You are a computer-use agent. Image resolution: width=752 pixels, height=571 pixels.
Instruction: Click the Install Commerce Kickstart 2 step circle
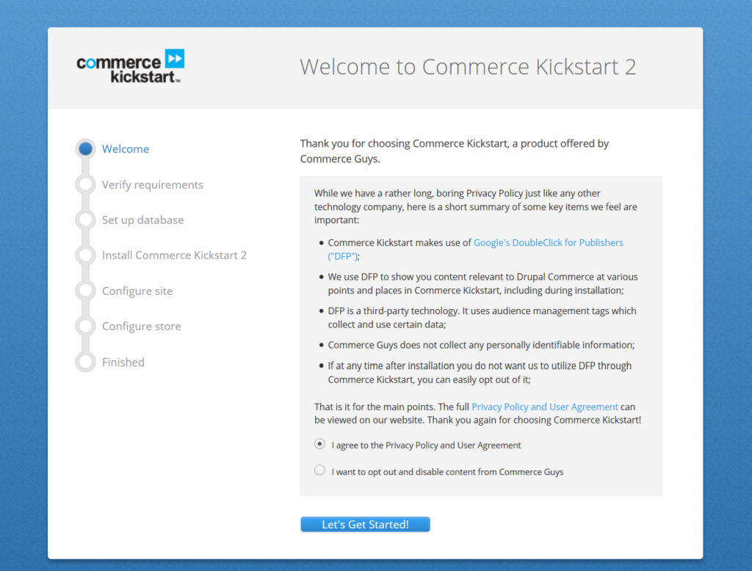pos(86,255)
